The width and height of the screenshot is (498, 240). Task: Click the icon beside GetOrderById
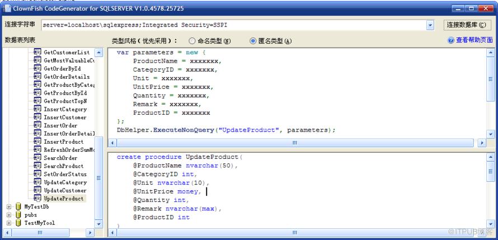click(37, 68)
